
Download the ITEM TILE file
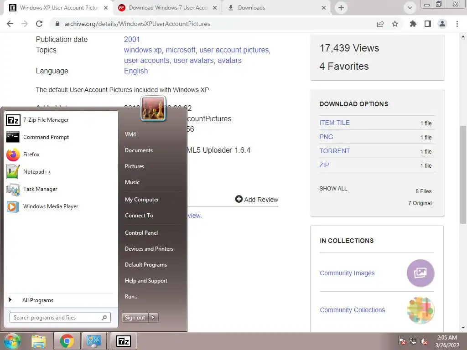click(334, 123)
